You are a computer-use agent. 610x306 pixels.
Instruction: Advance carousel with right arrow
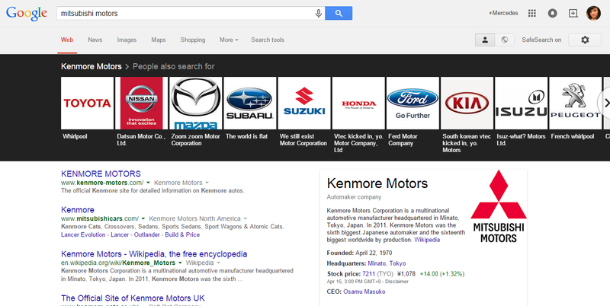click(x=605, y=103)
